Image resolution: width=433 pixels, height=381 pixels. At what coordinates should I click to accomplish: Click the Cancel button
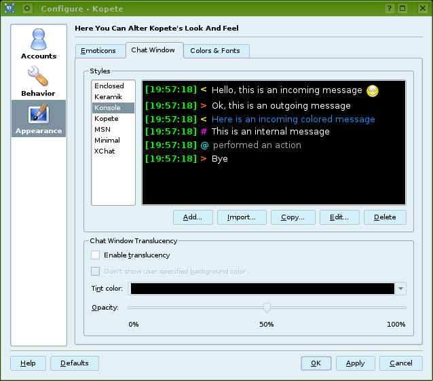pos(401,363)
